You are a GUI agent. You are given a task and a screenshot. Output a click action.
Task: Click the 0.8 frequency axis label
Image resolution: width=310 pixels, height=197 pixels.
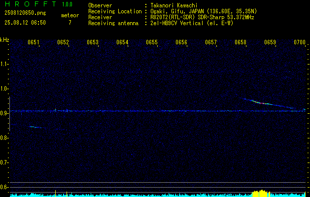pyautogui.click(x=4, y=138)
